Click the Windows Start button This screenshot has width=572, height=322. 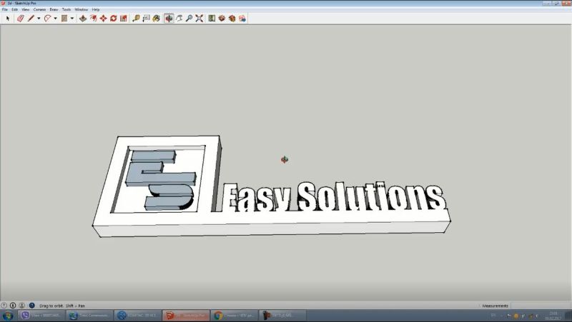coord(9,315)
